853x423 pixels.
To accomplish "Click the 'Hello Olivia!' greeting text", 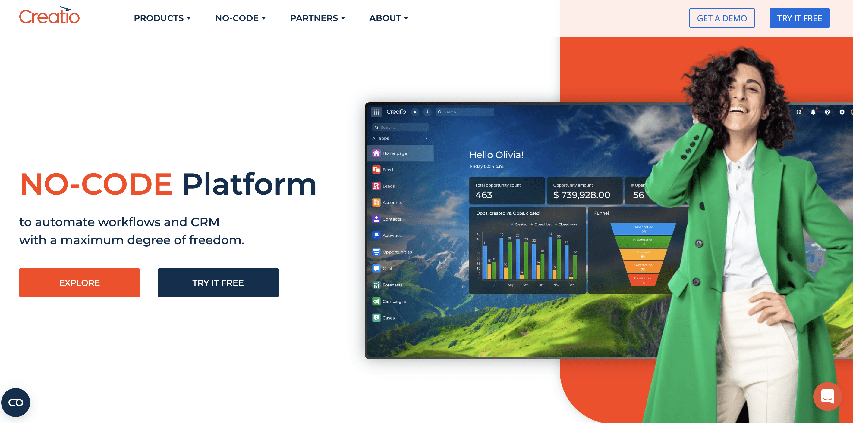I will (496, 155).
